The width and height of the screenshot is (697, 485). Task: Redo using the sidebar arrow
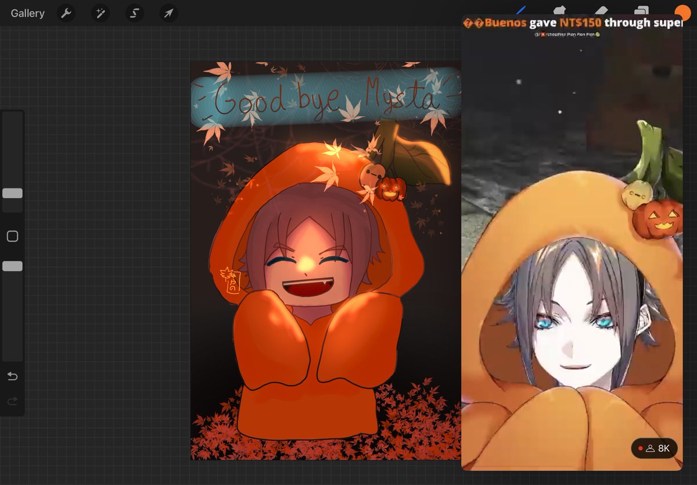point(12,401)
